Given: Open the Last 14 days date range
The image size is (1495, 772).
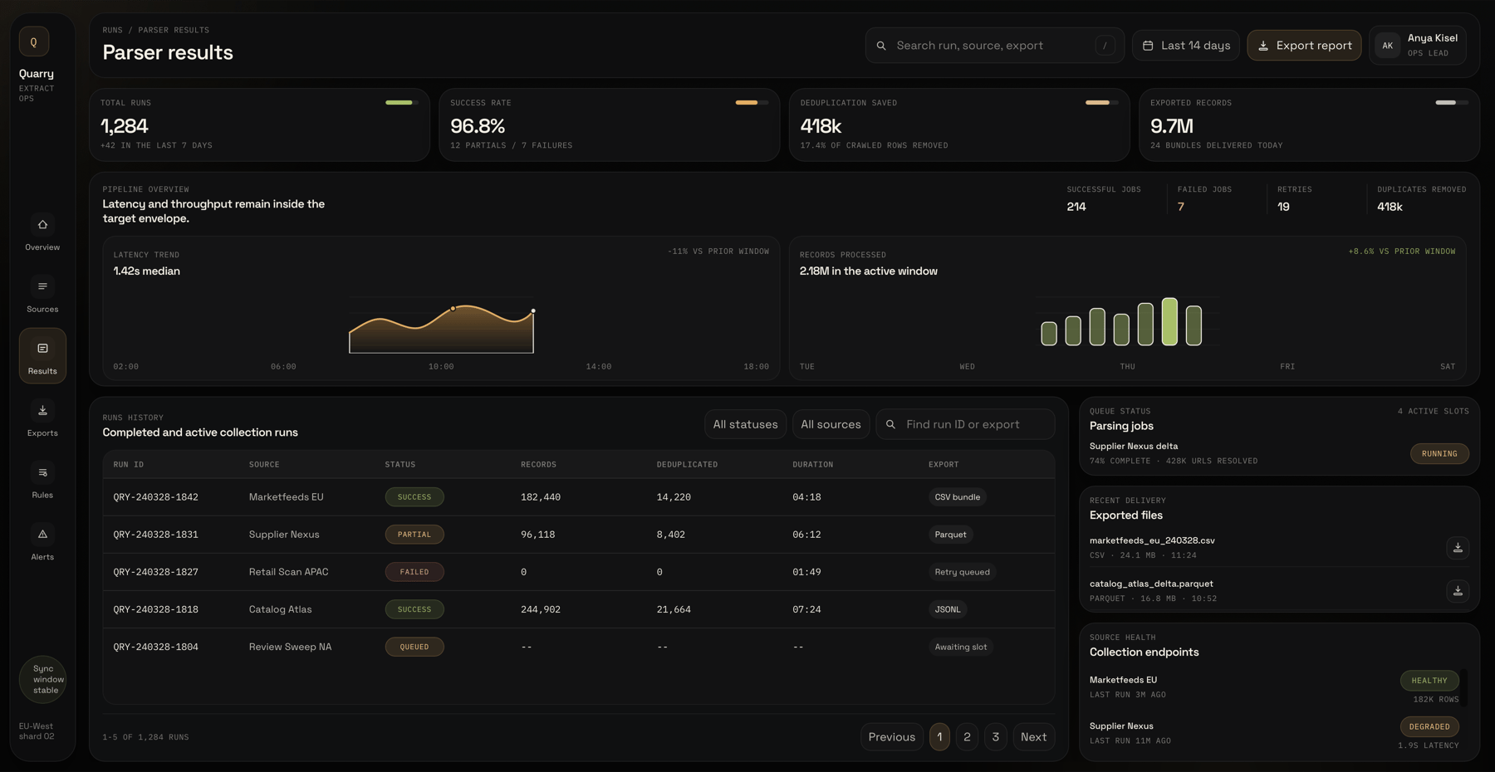Looking at the screenshot, I should click(1186, 46).
